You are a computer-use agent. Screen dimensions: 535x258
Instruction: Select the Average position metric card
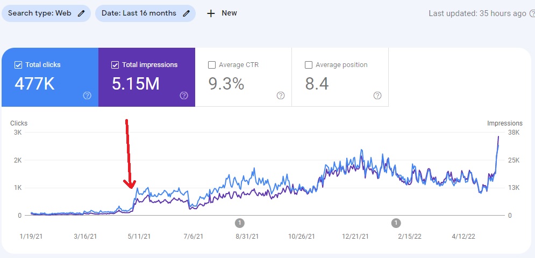point(340,77)
